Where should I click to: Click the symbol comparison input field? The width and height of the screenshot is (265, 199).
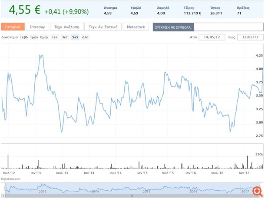[229, 27]
